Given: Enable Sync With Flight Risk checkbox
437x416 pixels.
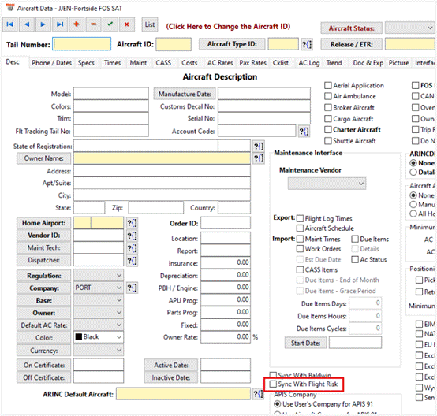Looking at the screenshot, I should 273,384.
